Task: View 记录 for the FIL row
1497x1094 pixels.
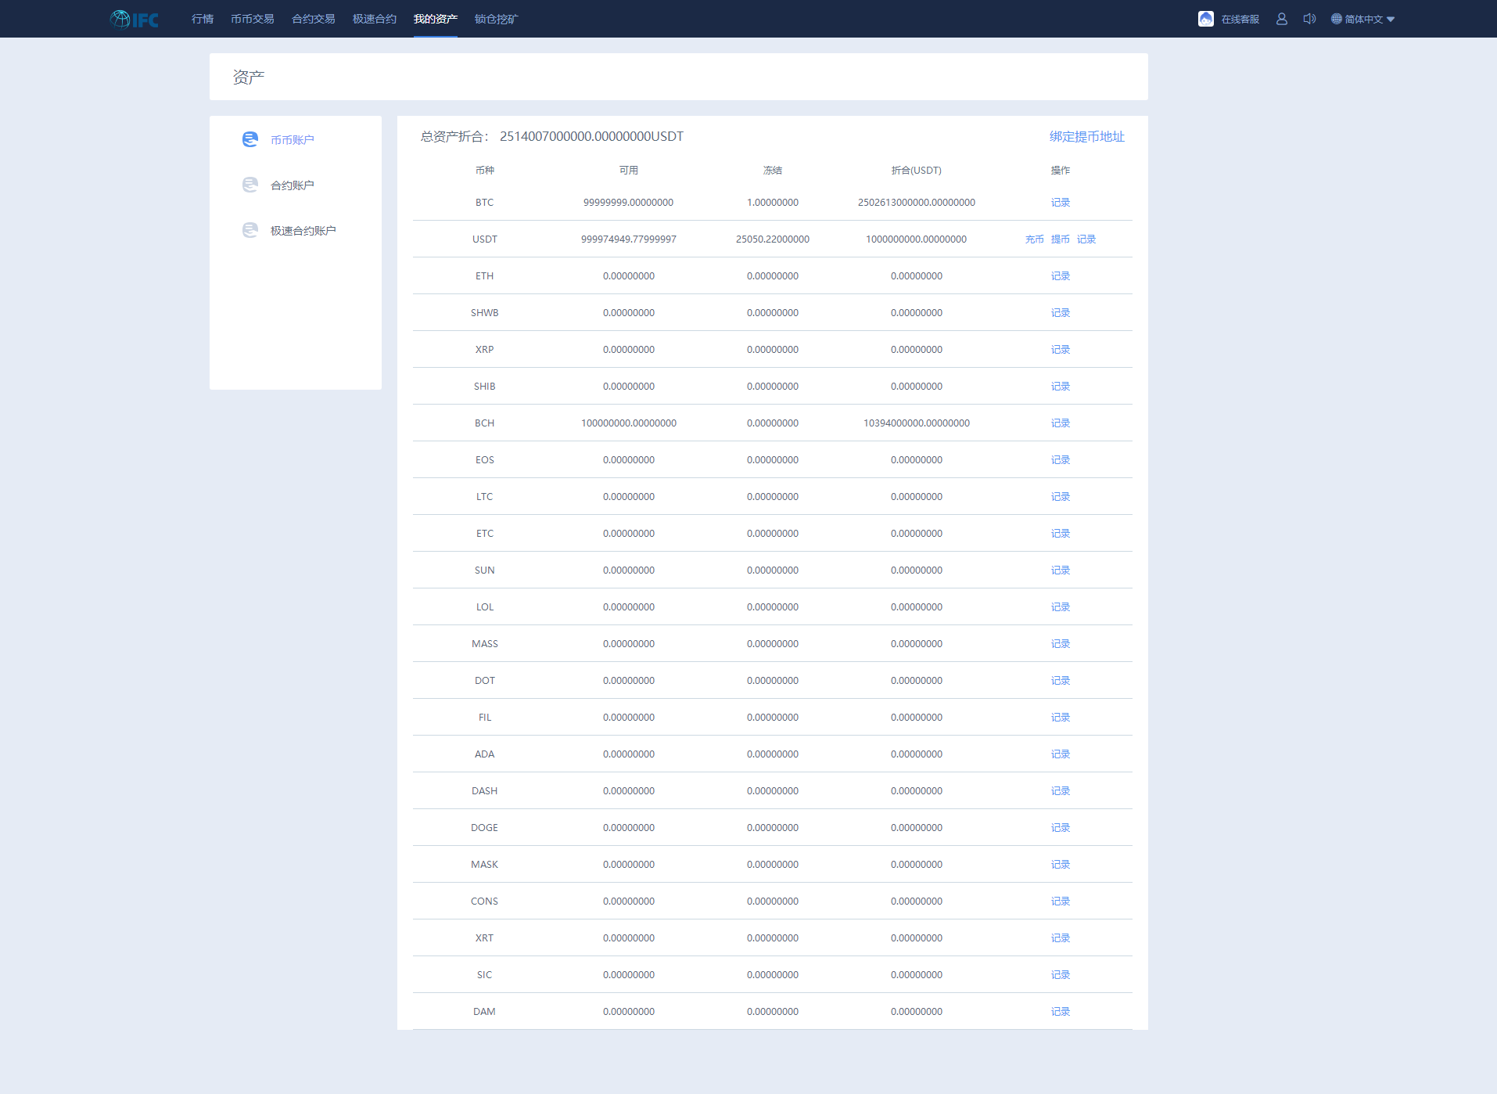Action: click(x=1061, y=717)
